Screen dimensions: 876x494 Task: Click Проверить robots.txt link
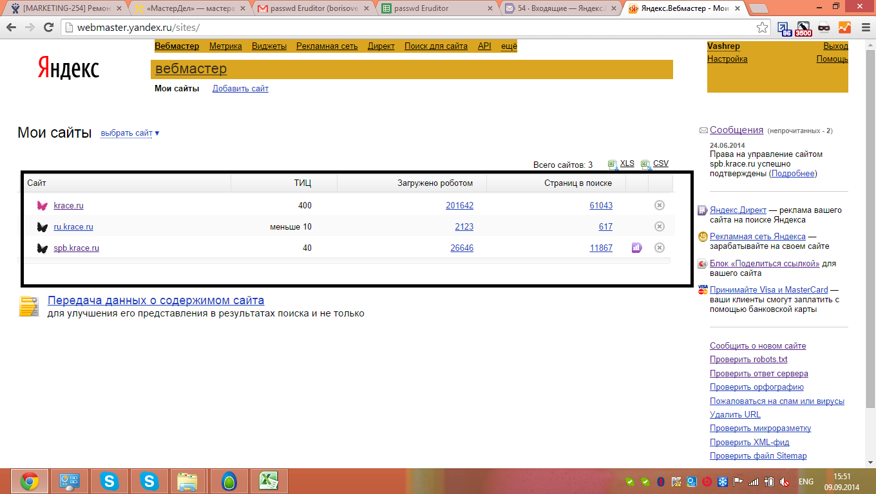click(748, 360)
